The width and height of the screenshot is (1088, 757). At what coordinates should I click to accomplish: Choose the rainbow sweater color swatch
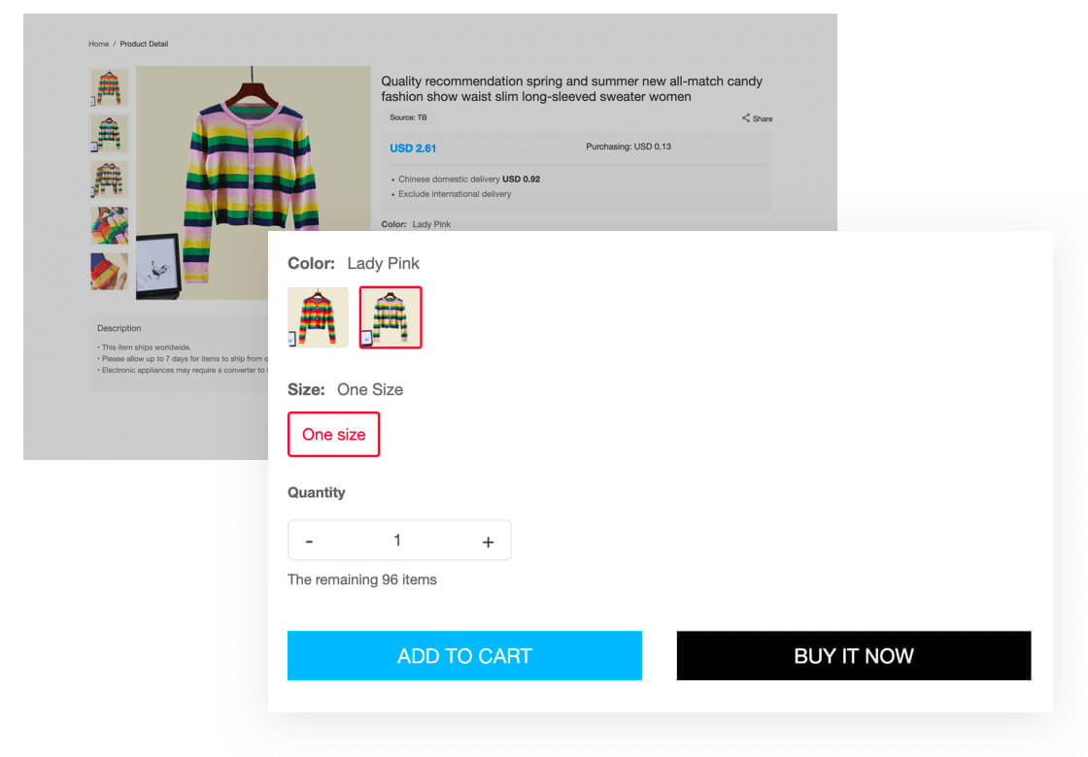click(x=318, y=317)
